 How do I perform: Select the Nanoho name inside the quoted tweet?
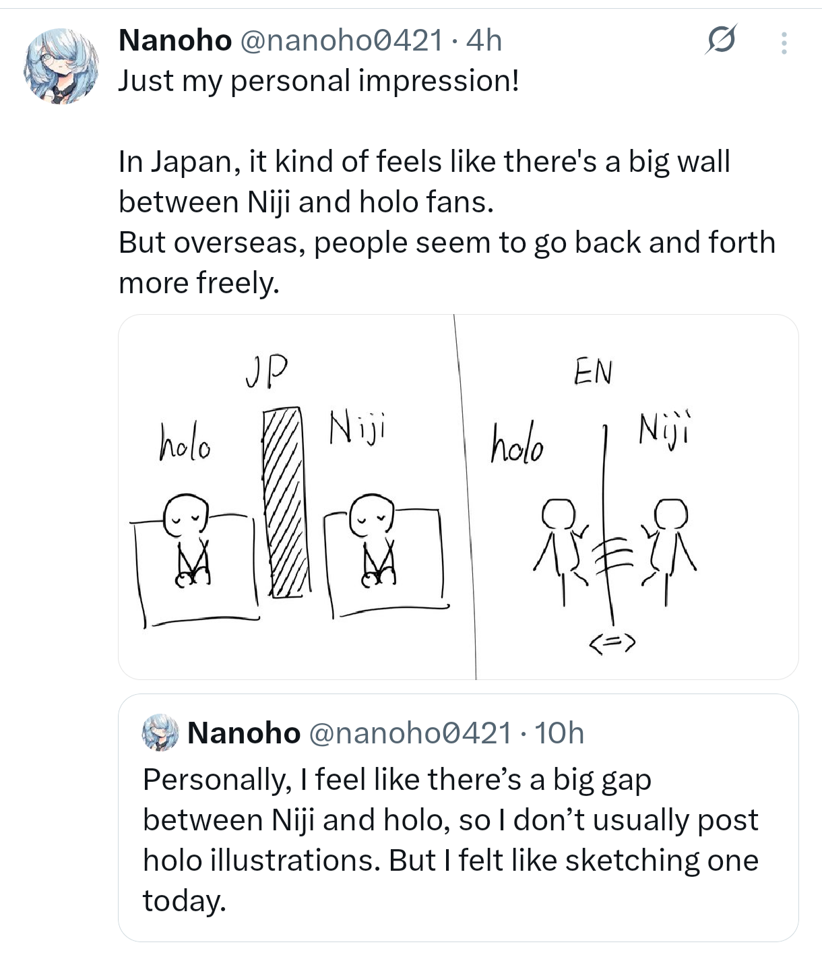point(244,733)
